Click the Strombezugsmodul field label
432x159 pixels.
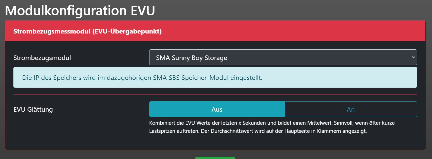pos(42,58)
